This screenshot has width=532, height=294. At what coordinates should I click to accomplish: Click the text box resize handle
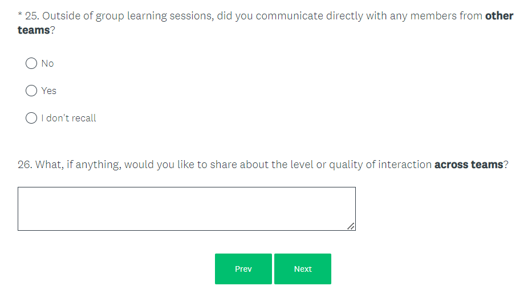[351, 227]
